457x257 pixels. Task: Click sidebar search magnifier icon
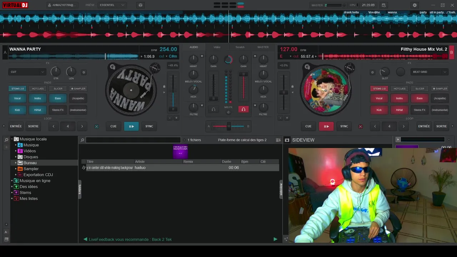pyautogui.click(x=6, y=140)
